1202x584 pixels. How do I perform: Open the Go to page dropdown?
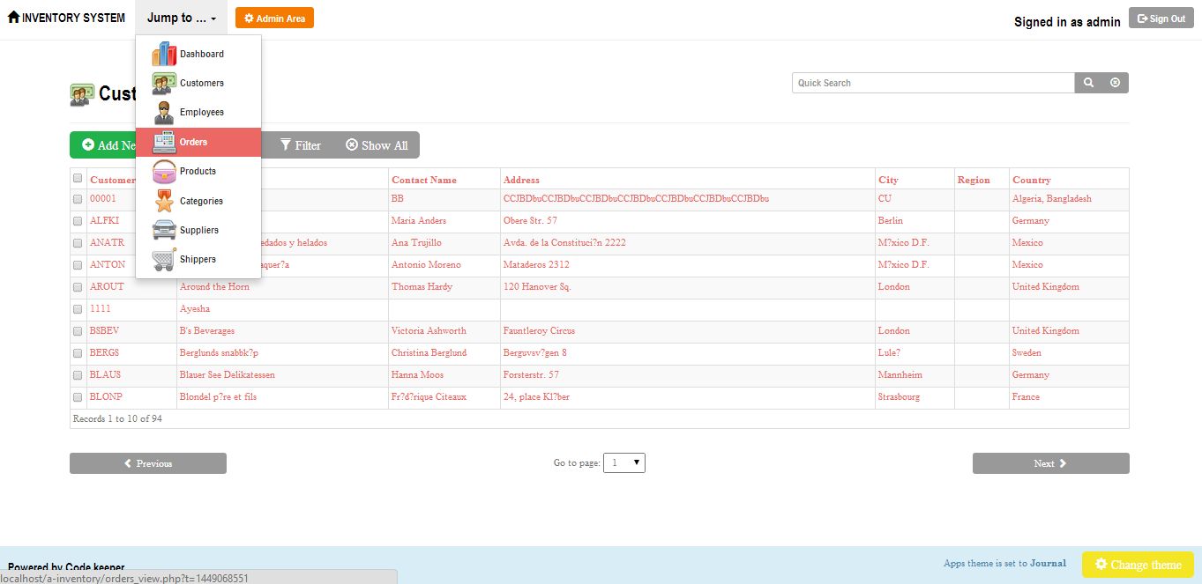(624, 462)
